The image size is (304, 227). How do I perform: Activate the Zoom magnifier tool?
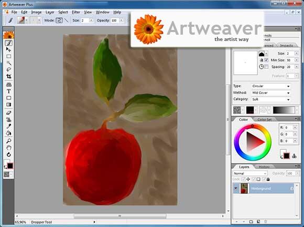[x=8, y=141]
